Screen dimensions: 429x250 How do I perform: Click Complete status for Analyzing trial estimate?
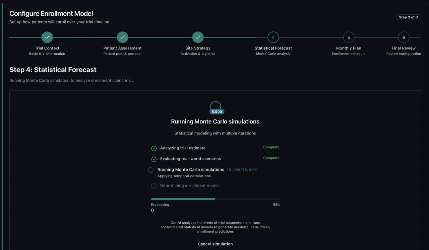271,147
